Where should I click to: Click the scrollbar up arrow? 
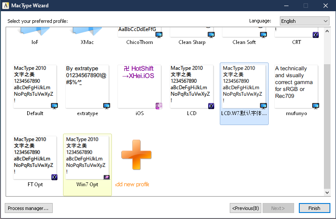point(327,31)
